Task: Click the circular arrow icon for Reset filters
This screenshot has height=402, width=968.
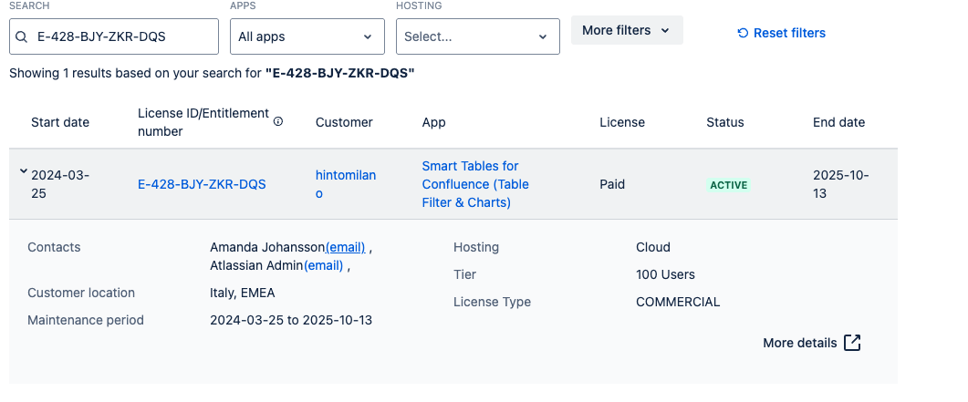Action: click(743, 34)
